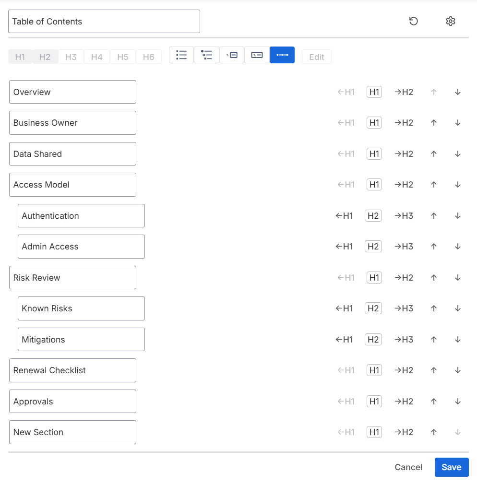Image resolution: width=477 pixels, height=485 pixels.
Task: Click the Data Shared heading field
Action: point(72,154)
